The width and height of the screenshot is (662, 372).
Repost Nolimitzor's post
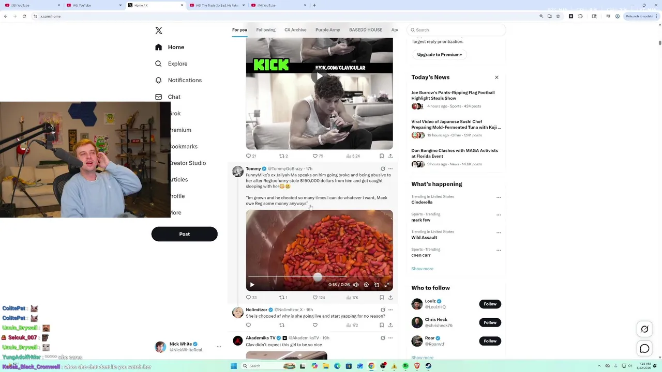[282, 326]
